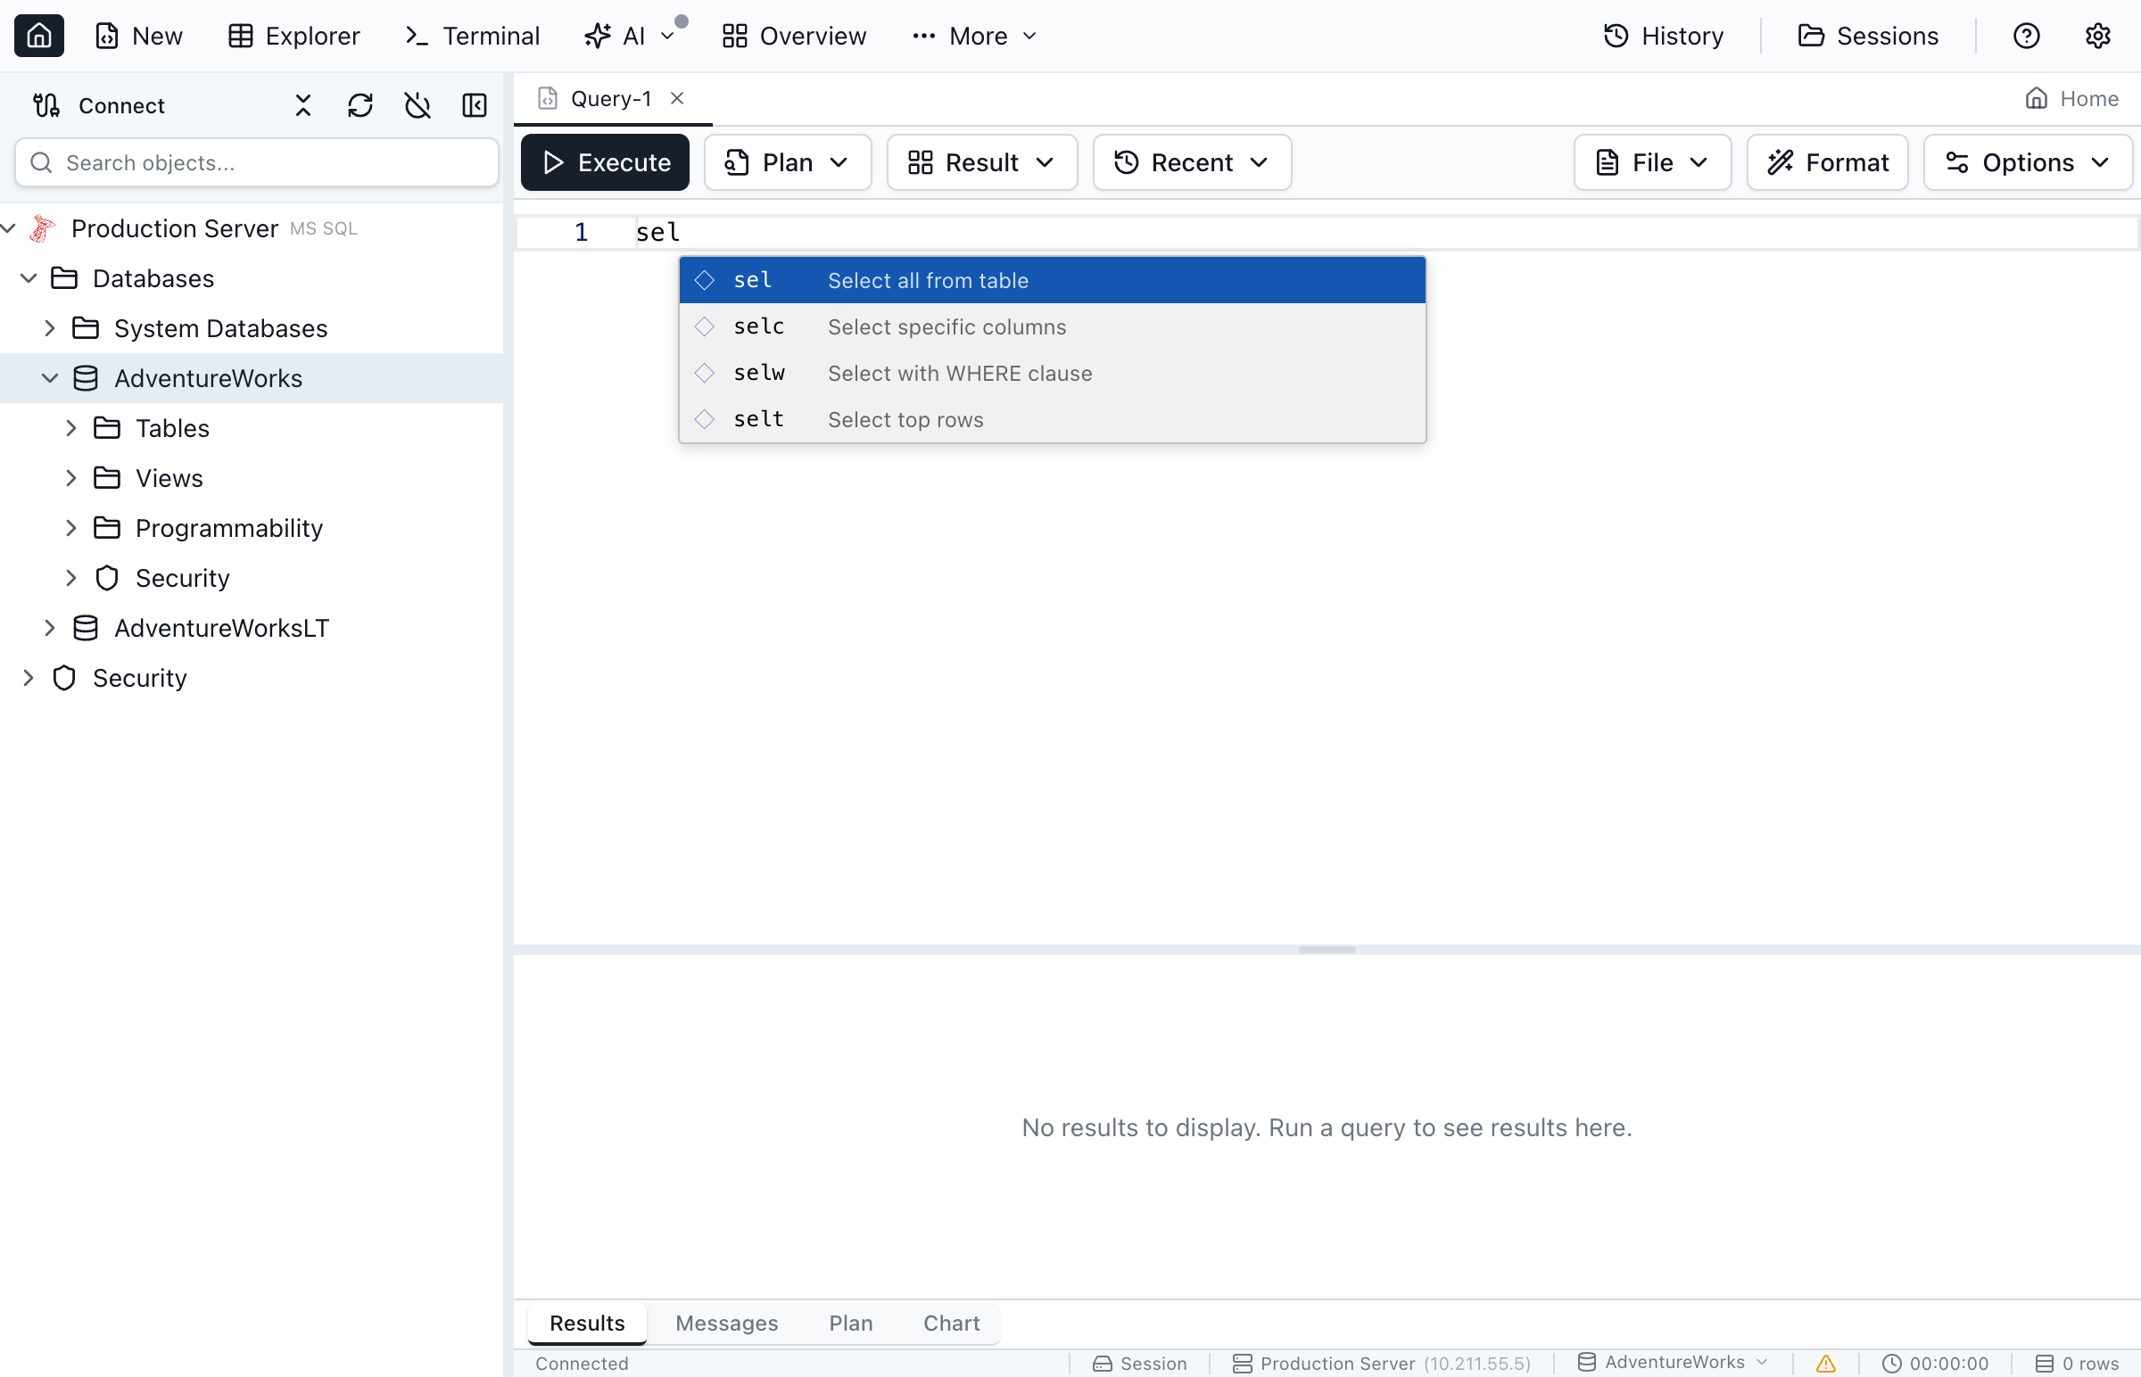The image size is (2141, 1377).
Task: Collapse all objects in the Connect sidebar
Action: (x=302, y=104)
